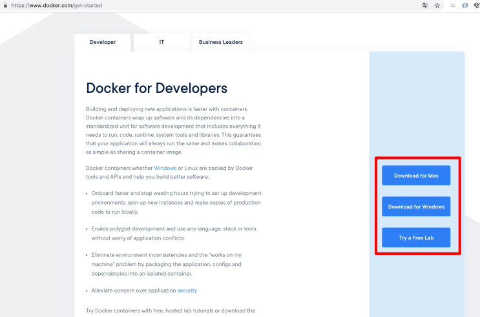Click the gray rectangular extension icon
The image size is (480, 317).
pyautogui.click(x=453, y=6)
